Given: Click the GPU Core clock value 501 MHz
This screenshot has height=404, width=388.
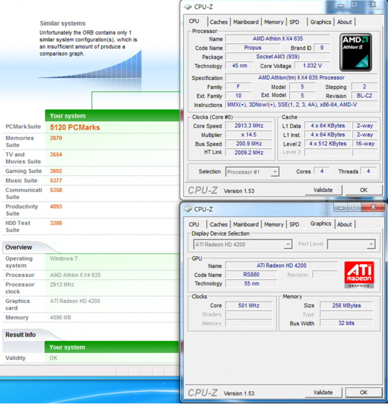Looking at the screenshot, I should pos(249,306).
